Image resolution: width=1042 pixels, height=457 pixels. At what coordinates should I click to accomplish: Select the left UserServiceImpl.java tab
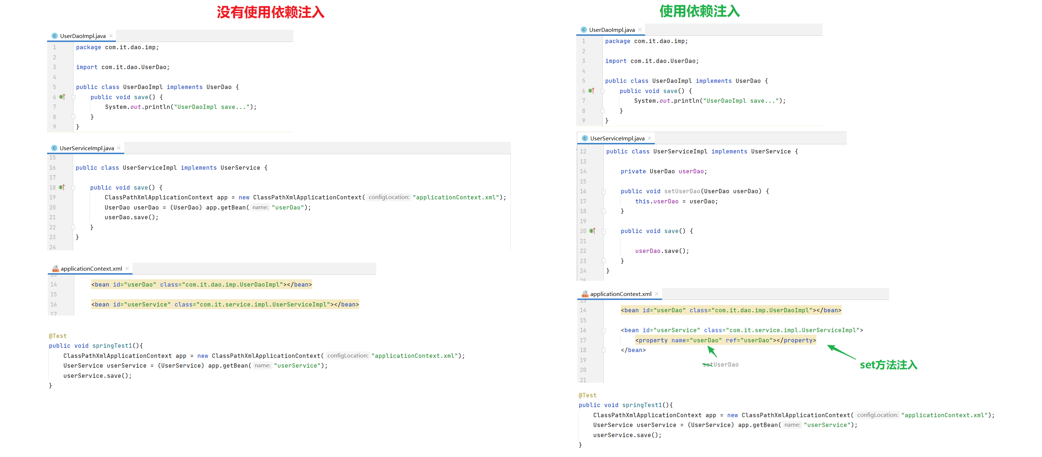(87, 148)
